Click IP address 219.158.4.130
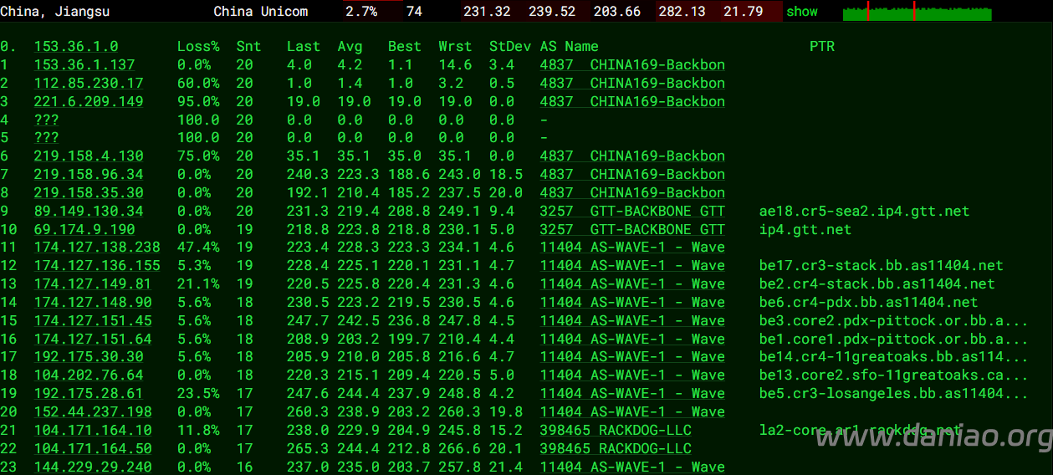Screen dimensions: 1053x475 point(89,156)
